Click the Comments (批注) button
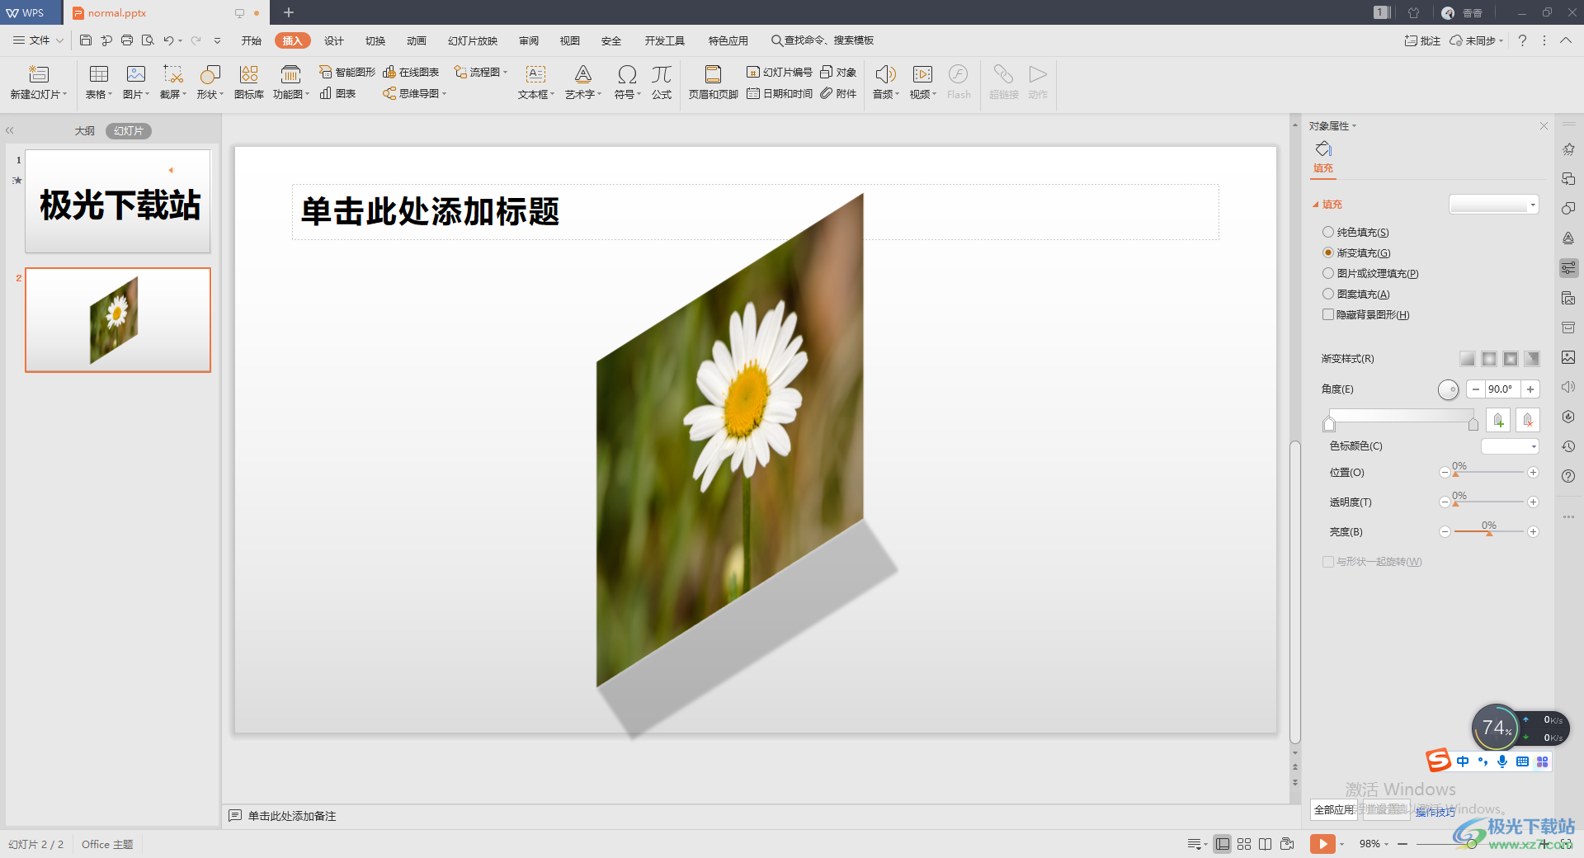Image resolution: width=1584 pixels, height=858 pixels. click(x=1423, y=40)
